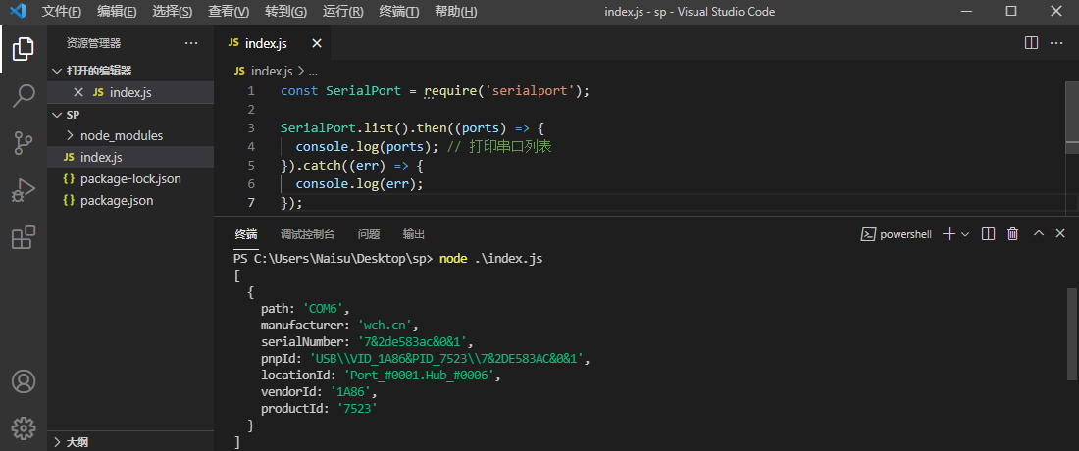
Task: Create a new terminal with the plus icon
Action: pyautogui.click(x=949, y=234)
